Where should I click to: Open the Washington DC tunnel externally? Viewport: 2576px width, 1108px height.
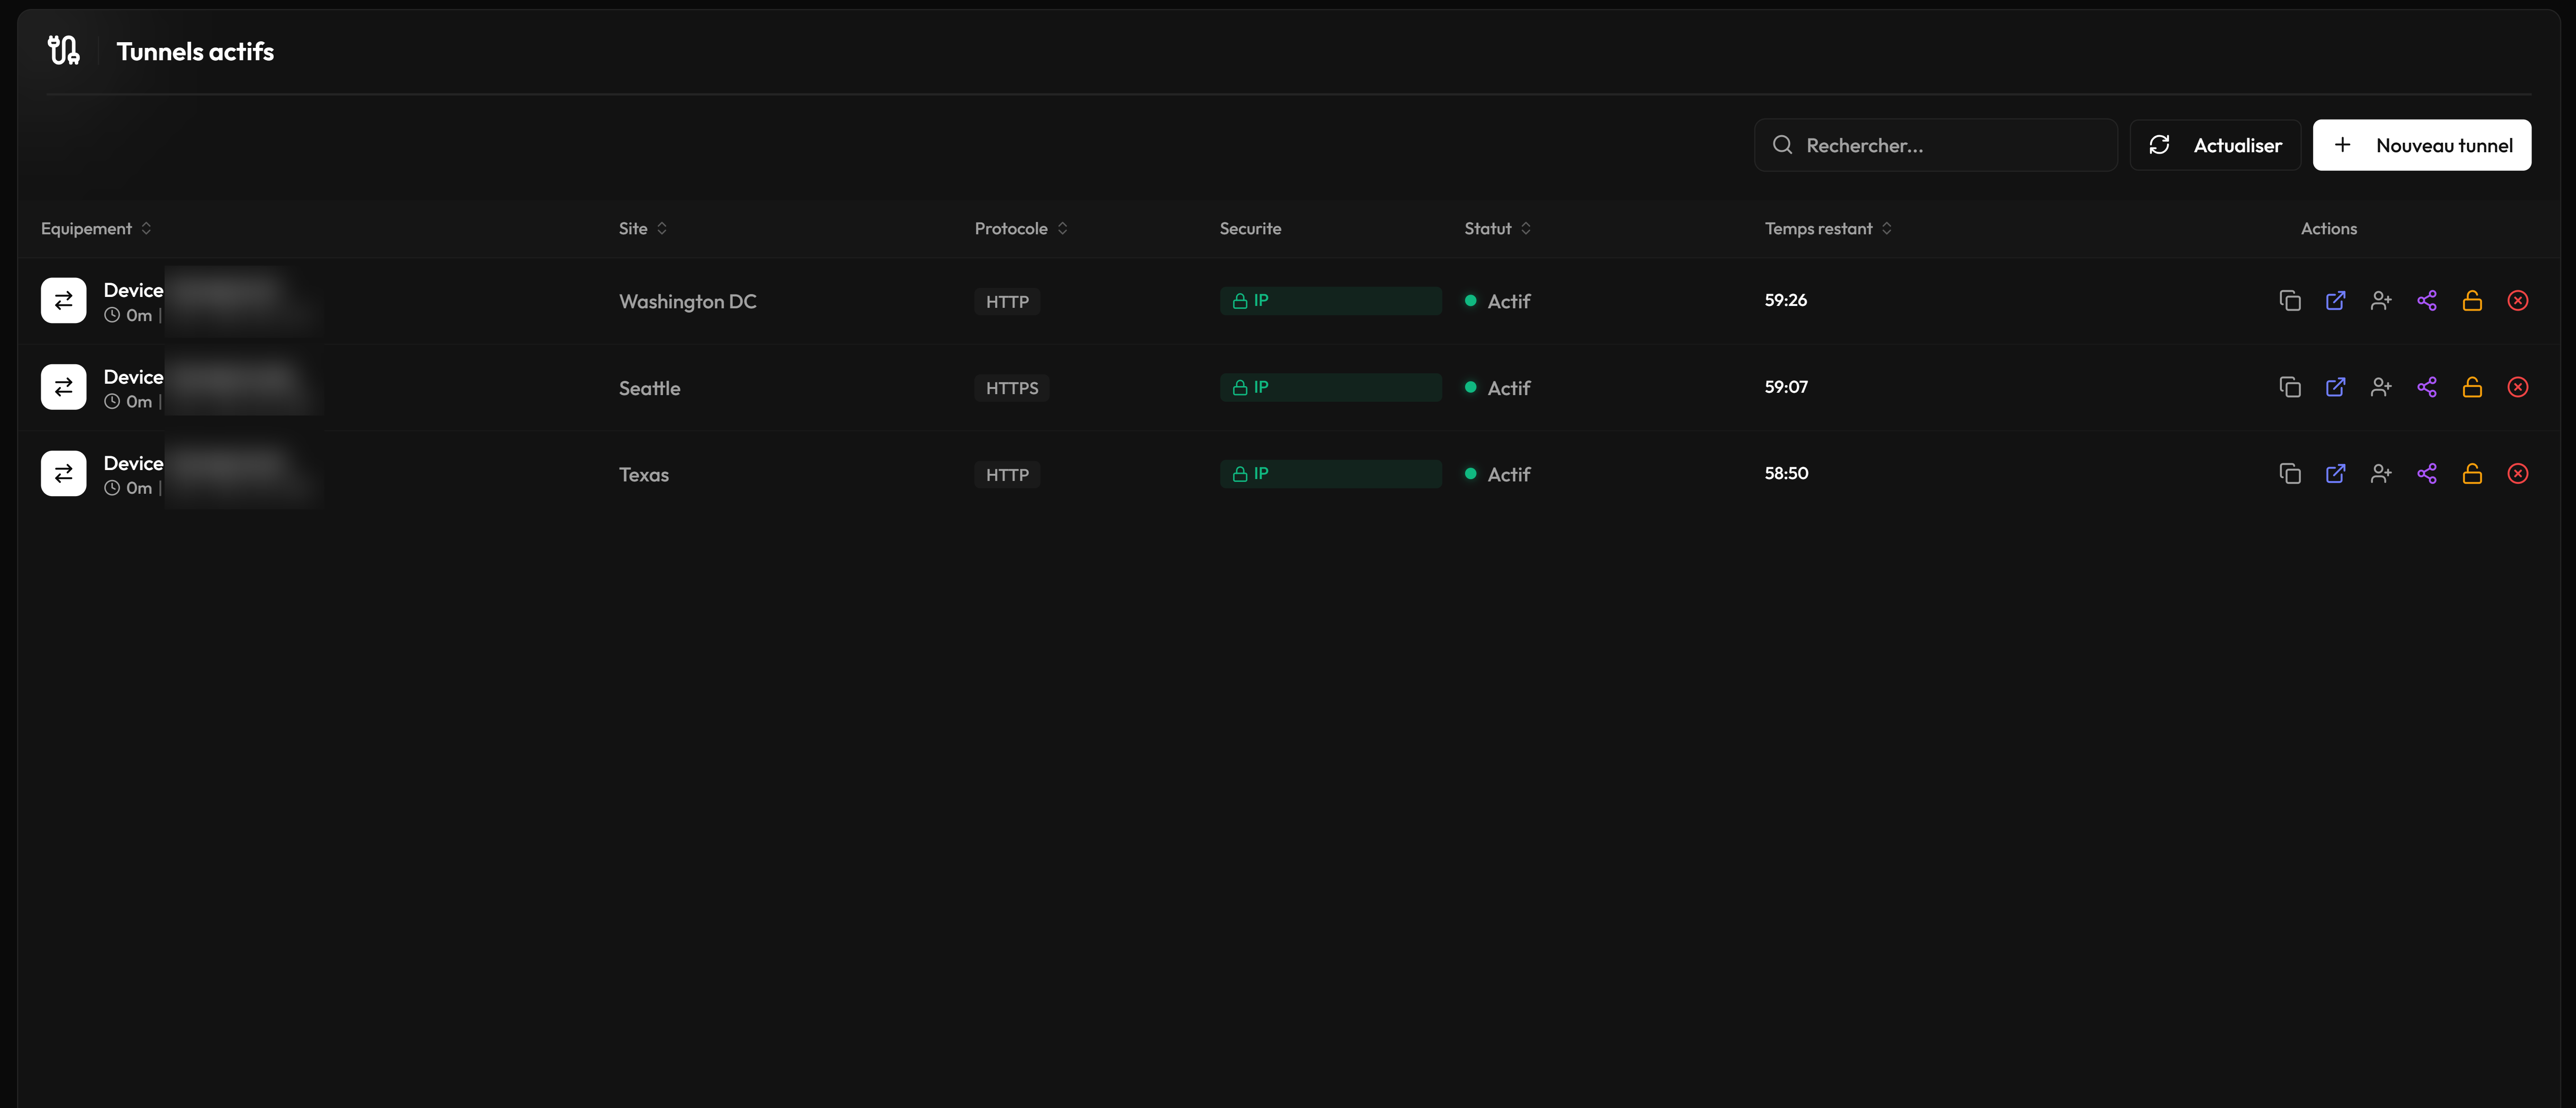point(2335,301)
